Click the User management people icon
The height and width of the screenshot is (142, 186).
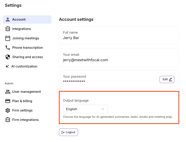pos(8,92)
